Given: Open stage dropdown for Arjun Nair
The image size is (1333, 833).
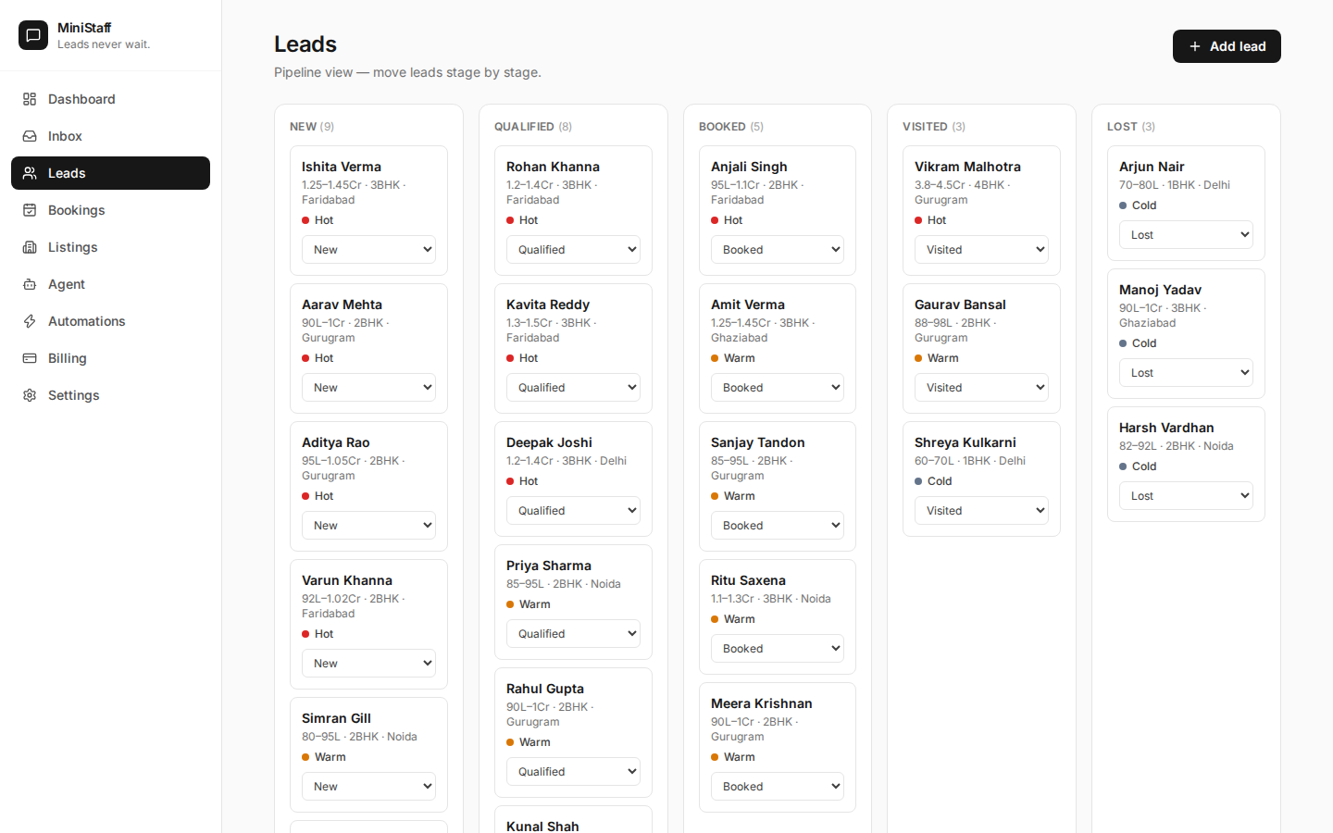Looking at the screenshot, I should point(1186,235).
